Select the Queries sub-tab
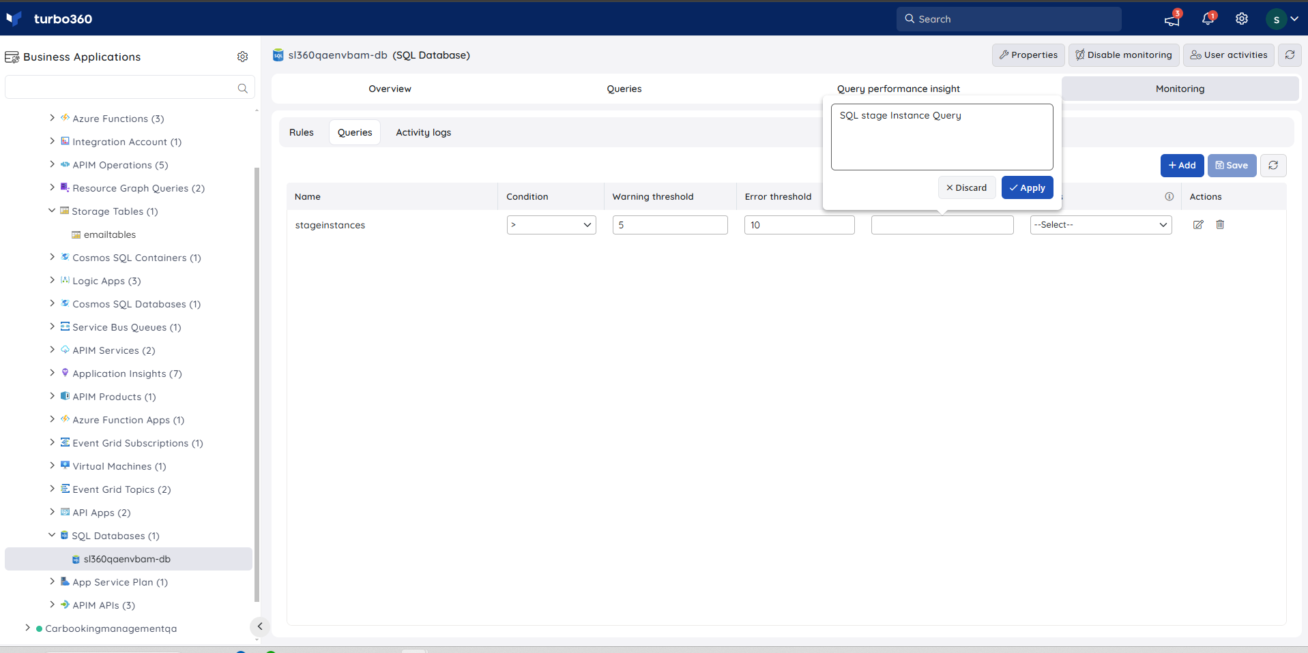Image resolution: width=1308 pixels, height=653 pixels. pyautogui.click(x=355, y=132)
